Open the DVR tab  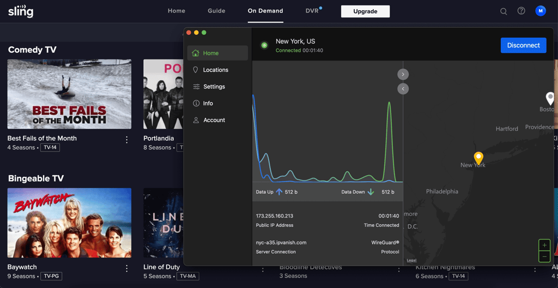pos(312,11)
